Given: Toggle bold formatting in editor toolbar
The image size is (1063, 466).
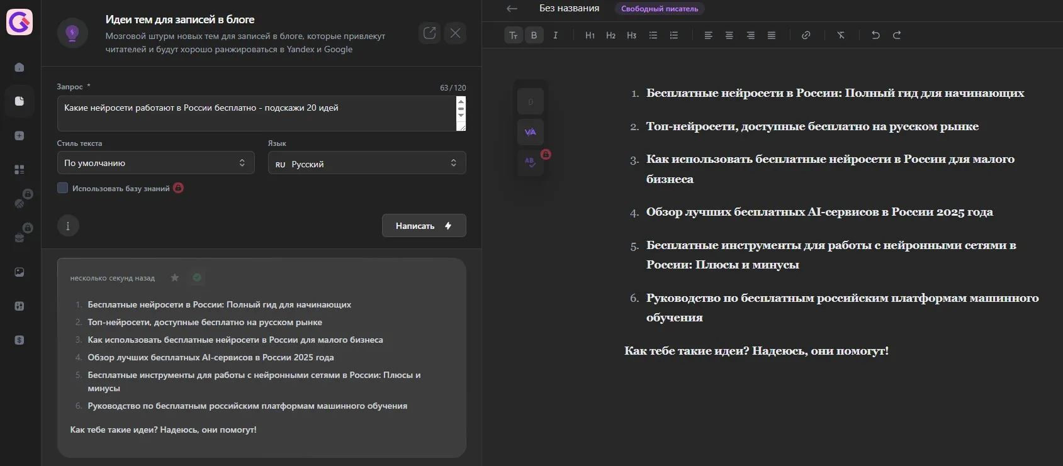Looking at the screenshot, I should point(534,35).
